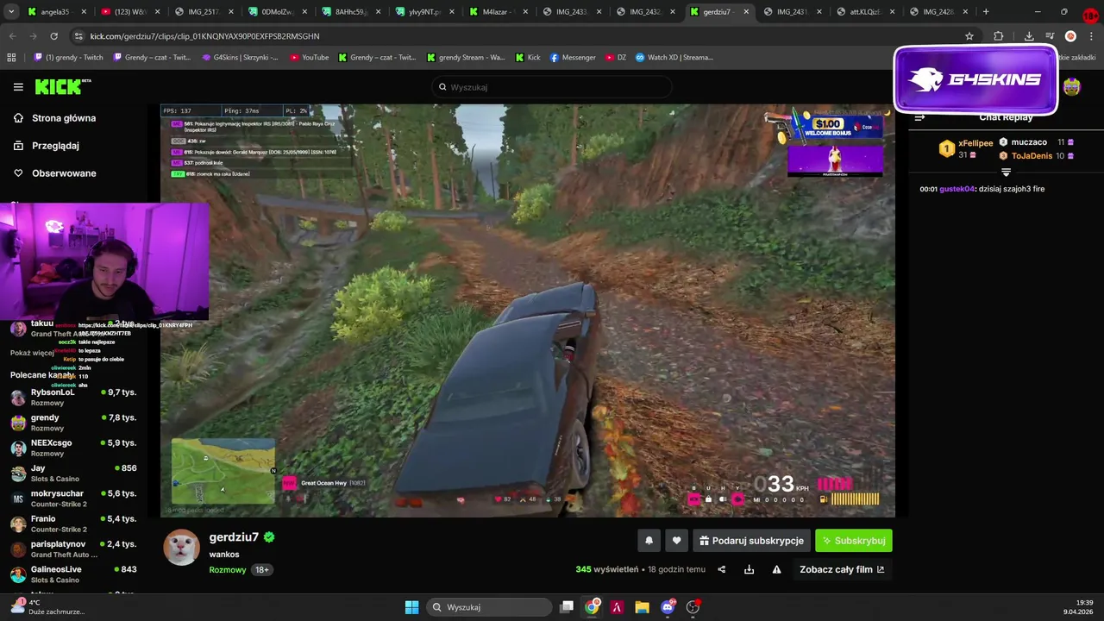Click G4SKINS banner at top right
The width and height of the screenshot is (1104, 621).
click(x=975, y=79)
